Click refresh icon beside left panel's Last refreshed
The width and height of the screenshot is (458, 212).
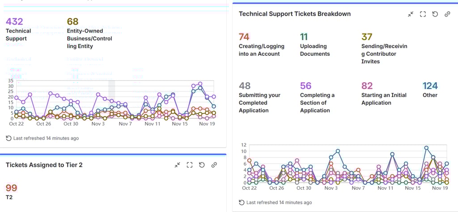(x=8, y=138)
